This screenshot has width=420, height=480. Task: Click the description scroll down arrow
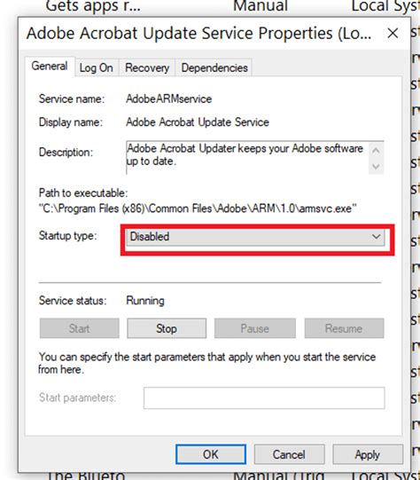click(376, 166)
